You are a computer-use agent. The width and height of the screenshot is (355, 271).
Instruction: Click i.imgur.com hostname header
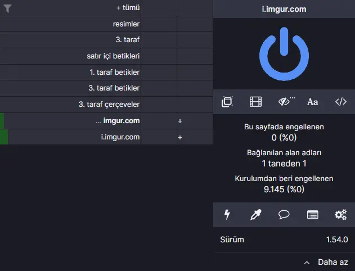point(284,9)
